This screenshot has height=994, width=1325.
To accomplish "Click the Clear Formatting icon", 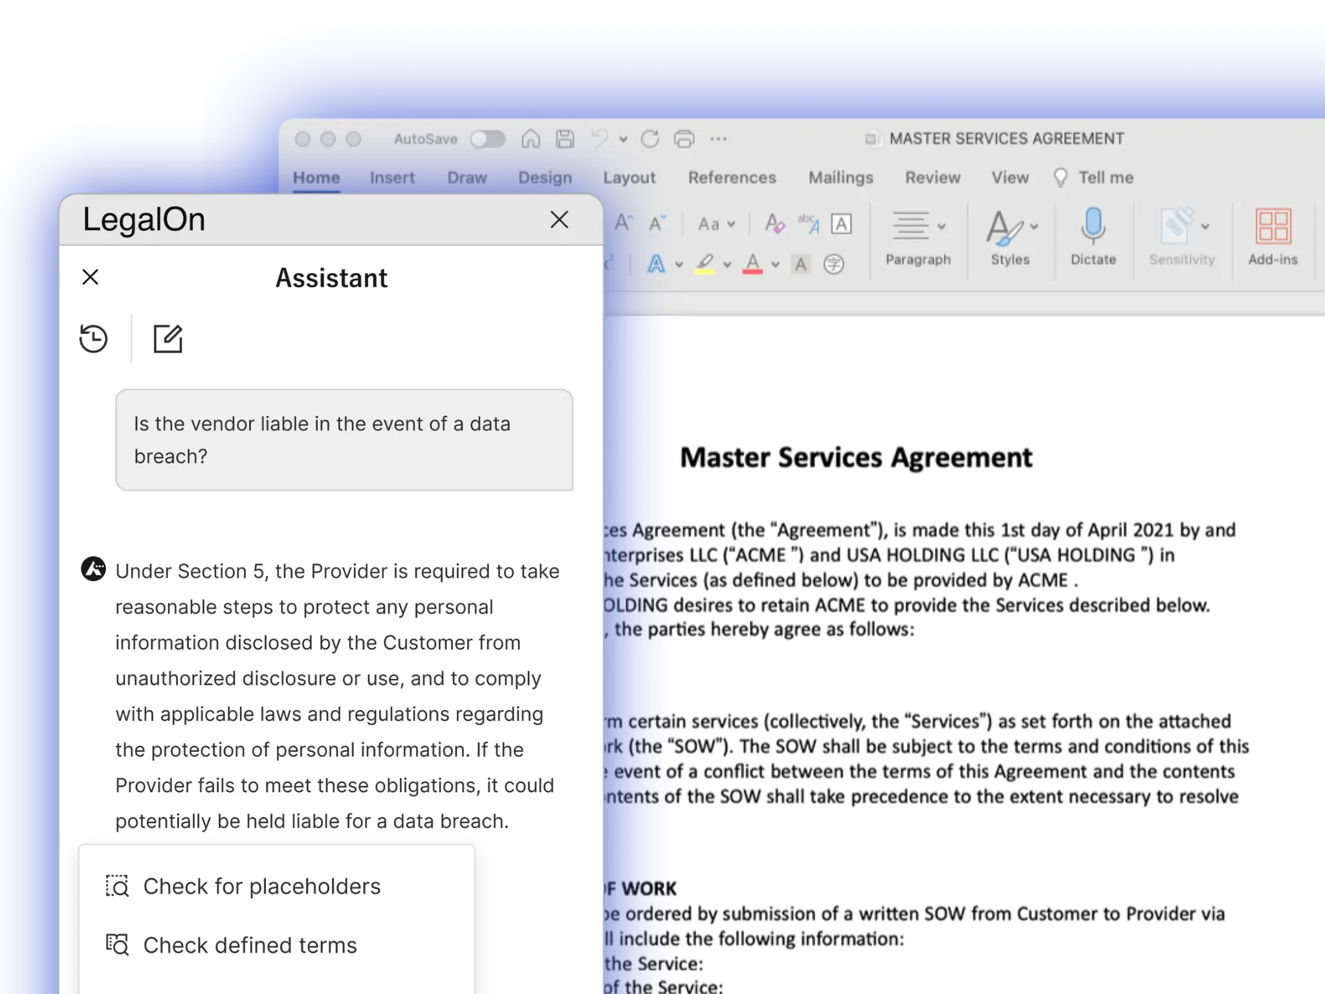I will 774,223.
